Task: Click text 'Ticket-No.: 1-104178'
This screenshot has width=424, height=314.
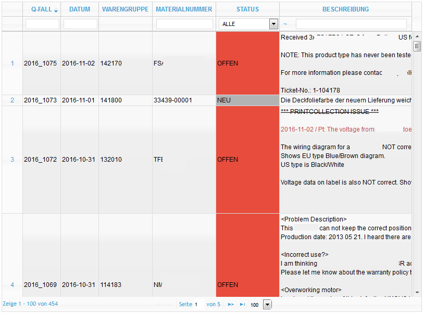Action: (x=310, y=90)
